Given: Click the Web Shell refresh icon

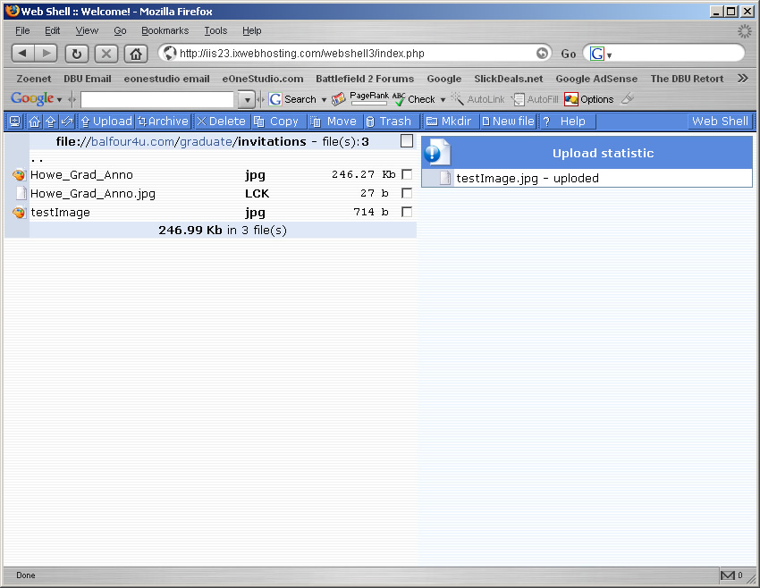Looking at the screenshot, I should [65, 122].
